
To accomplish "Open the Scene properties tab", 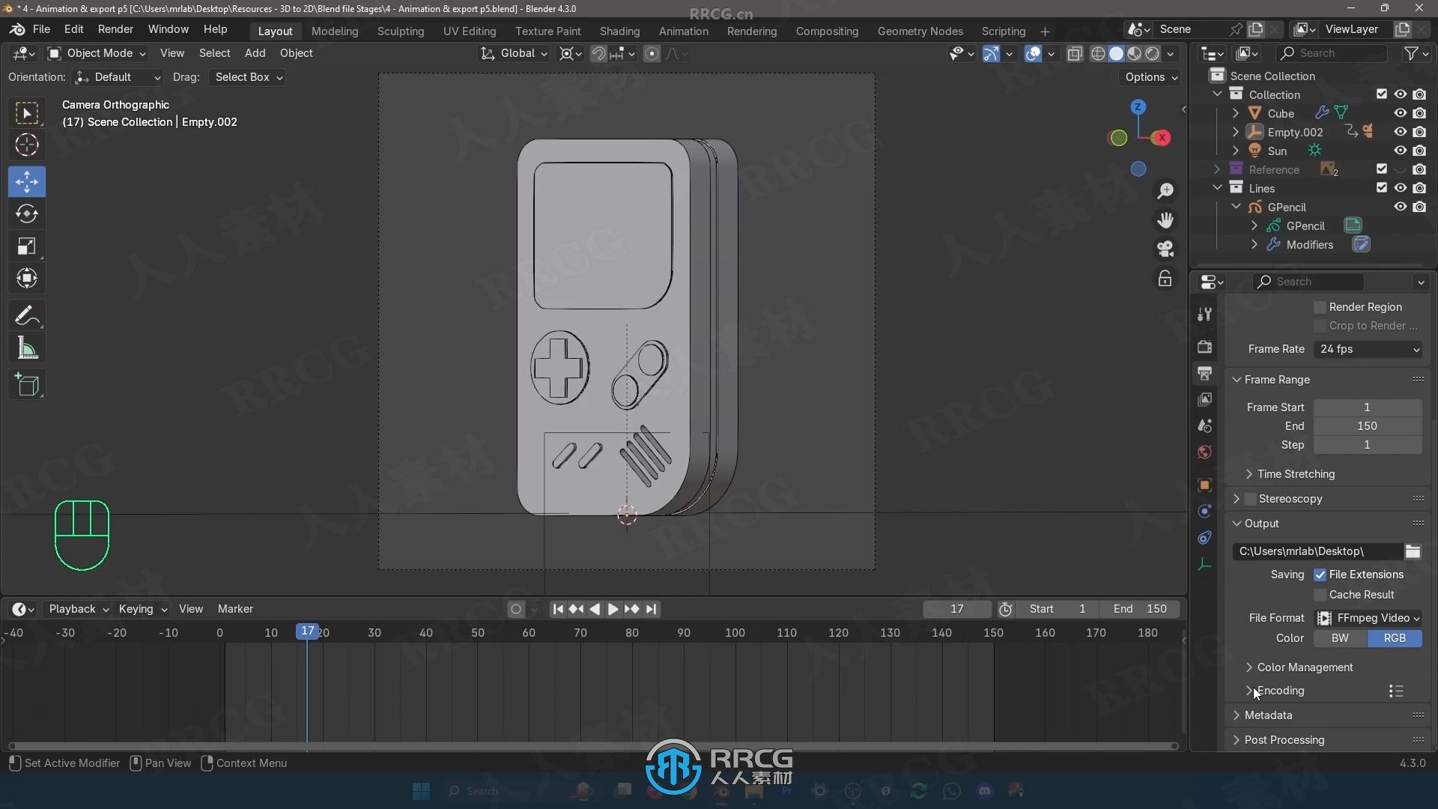I will pos(1204,425).
